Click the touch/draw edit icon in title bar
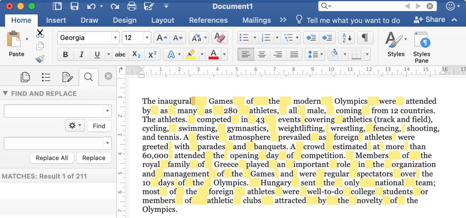The image size is (466, 218). [148, 6]
